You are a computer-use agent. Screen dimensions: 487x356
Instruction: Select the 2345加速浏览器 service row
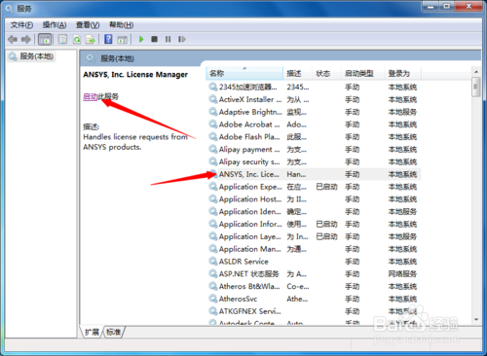(x=314, y=87)
